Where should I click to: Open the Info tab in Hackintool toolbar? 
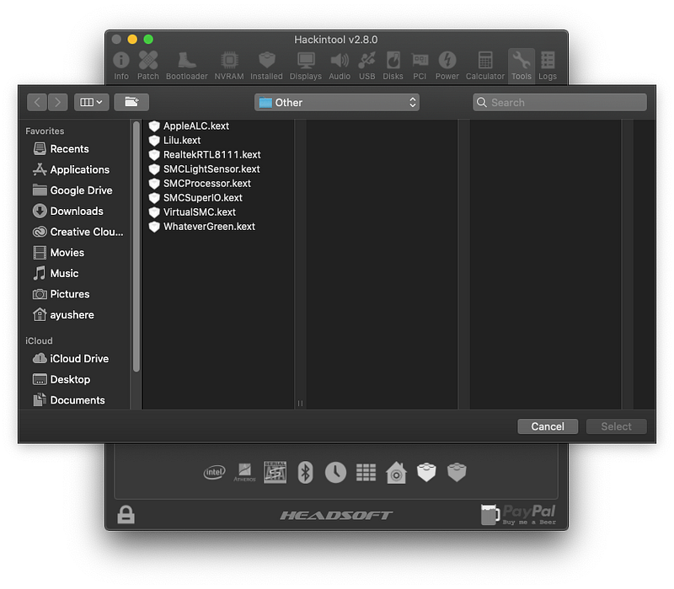coord(121,66)
